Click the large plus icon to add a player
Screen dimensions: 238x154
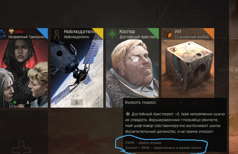[21, 147]
